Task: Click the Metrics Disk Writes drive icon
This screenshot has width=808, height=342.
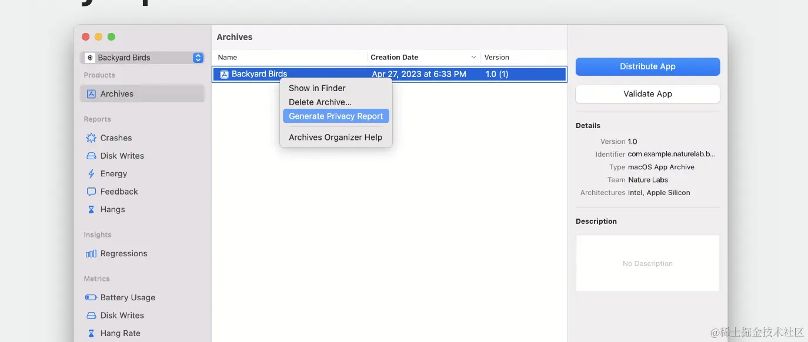Action: point(91,316)
